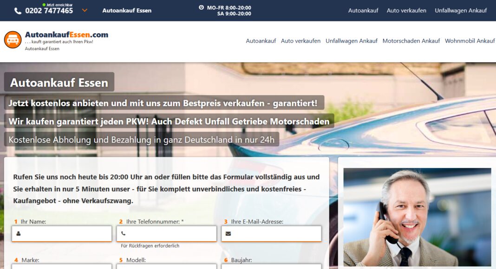The width and height of the screenshot is (496, 269).
Task: Click the 'Autoankauf Essen' hero heading
Action: 59,83
